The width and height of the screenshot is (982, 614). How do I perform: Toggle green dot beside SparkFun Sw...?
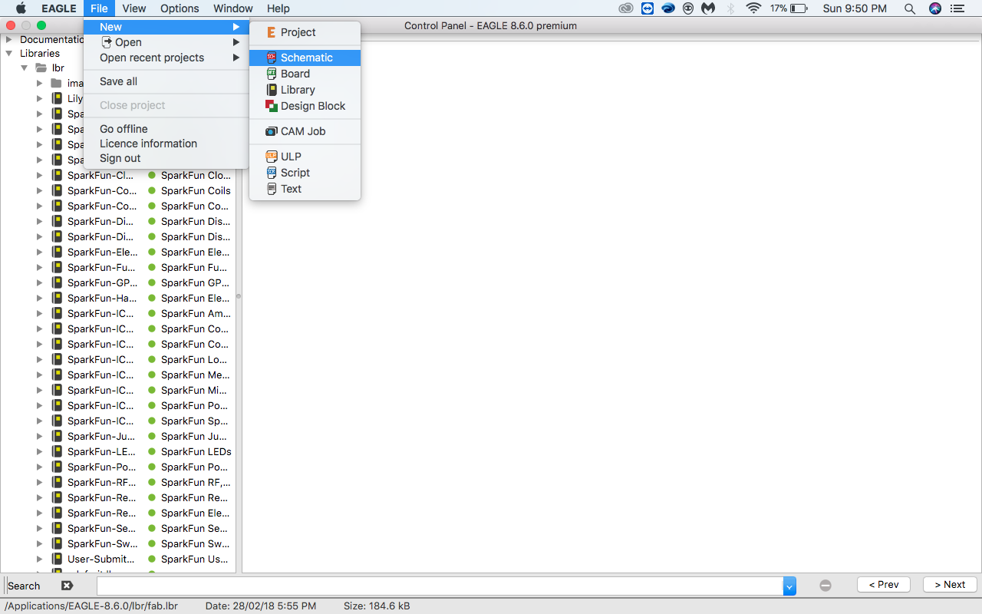pos(152,543)
